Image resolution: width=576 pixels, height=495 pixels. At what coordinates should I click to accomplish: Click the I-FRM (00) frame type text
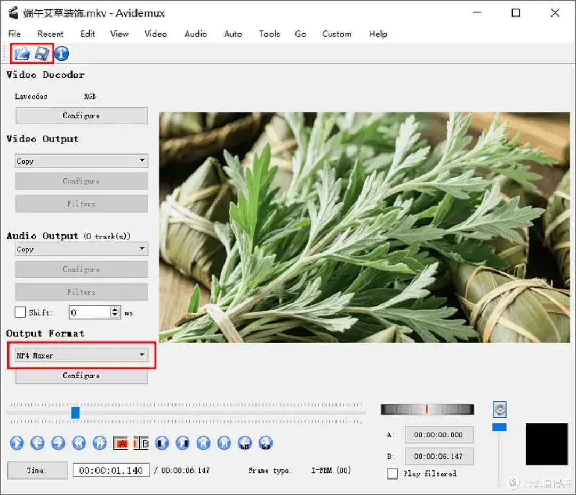point(331,470)
